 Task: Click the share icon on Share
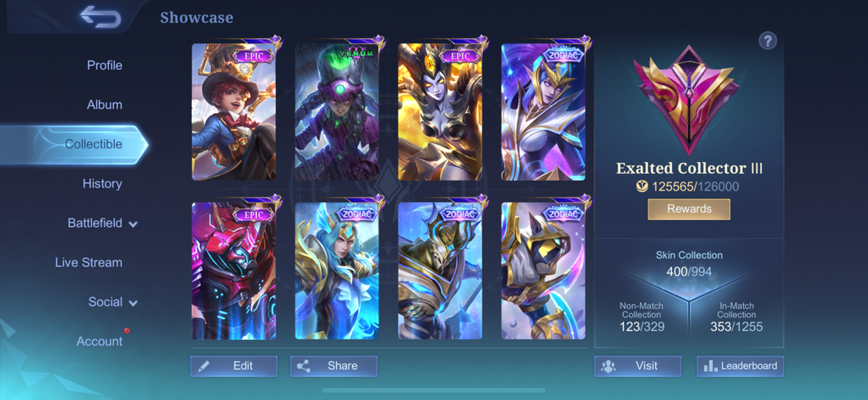pyautogui.click(x=303, y=365)
